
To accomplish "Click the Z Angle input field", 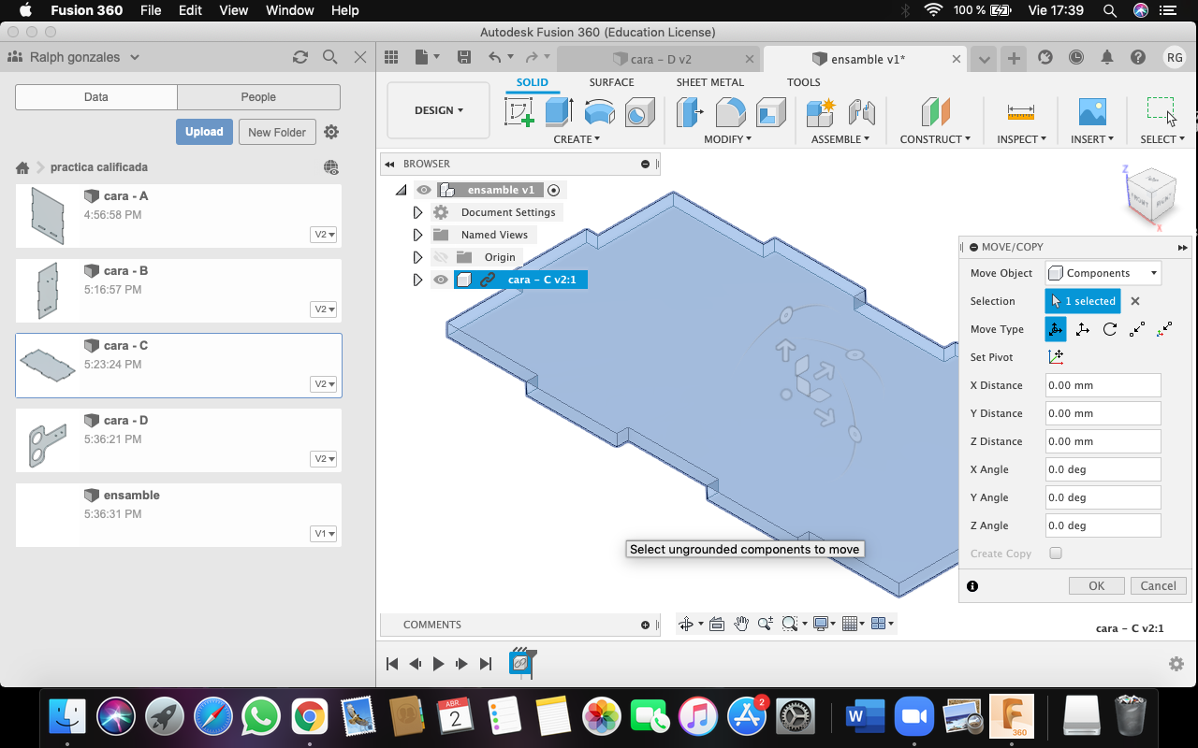I will point(1103,525).
